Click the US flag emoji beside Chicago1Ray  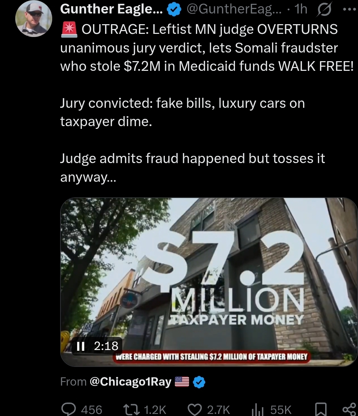click(182, 381)
